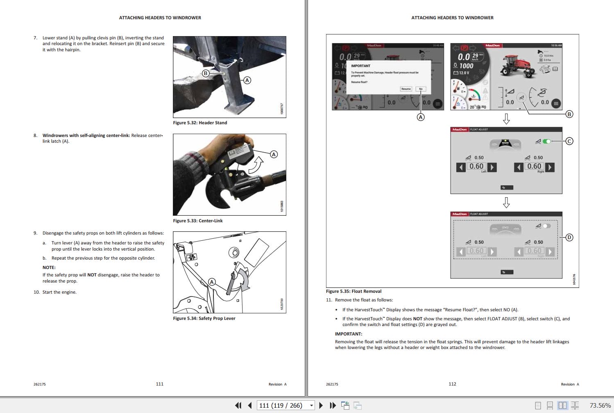Screen dimensions: 614x413
Task: Select two-page continuous facing layout
Action: [x=575, y=405]
